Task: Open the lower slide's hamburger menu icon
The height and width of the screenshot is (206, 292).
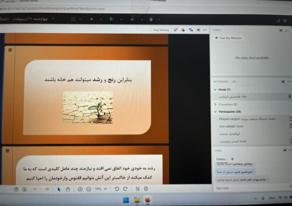Action: point(8,151)
